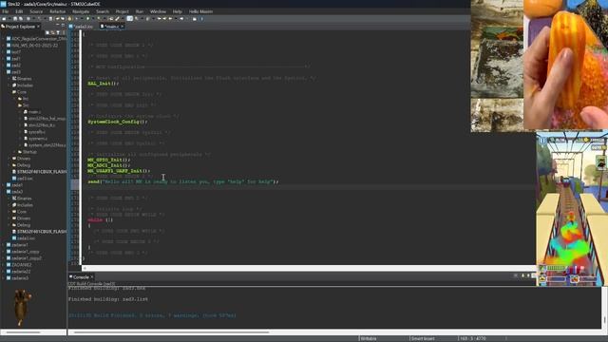This screenshot has width=608, height=342.
Task: Click the first icon in Console toolbar
Action: tap(515, 275)
